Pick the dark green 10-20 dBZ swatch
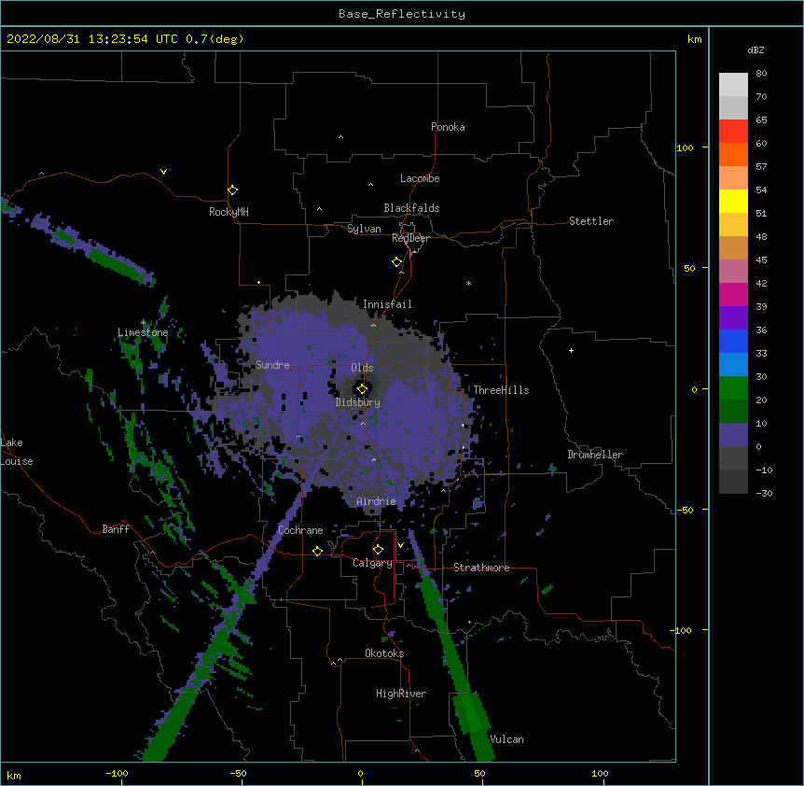Screen dimensions: 804x786 click(x=733, y=412)
